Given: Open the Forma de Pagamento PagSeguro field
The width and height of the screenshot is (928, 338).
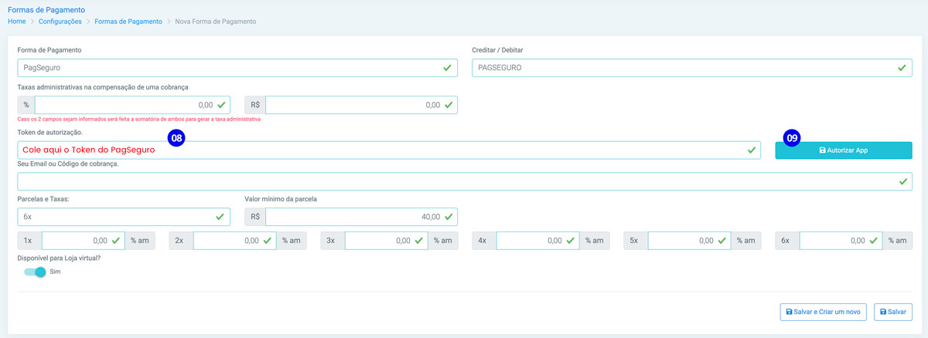Looking at the screenshot, I should click(237, 68).
